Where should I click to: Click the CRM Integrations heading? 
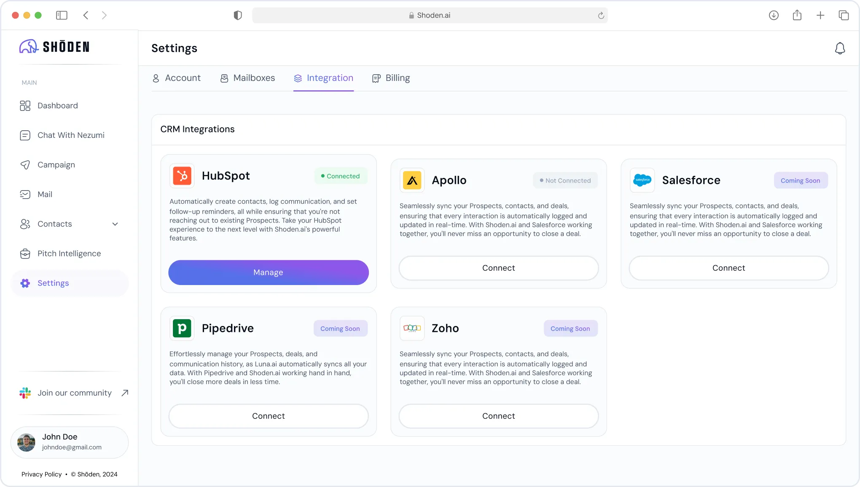tap(197, 129)
